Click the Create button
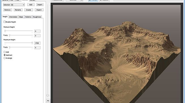The height and width of the screenshot is (103, 185). pyautogui.click(x=29, y=10)
